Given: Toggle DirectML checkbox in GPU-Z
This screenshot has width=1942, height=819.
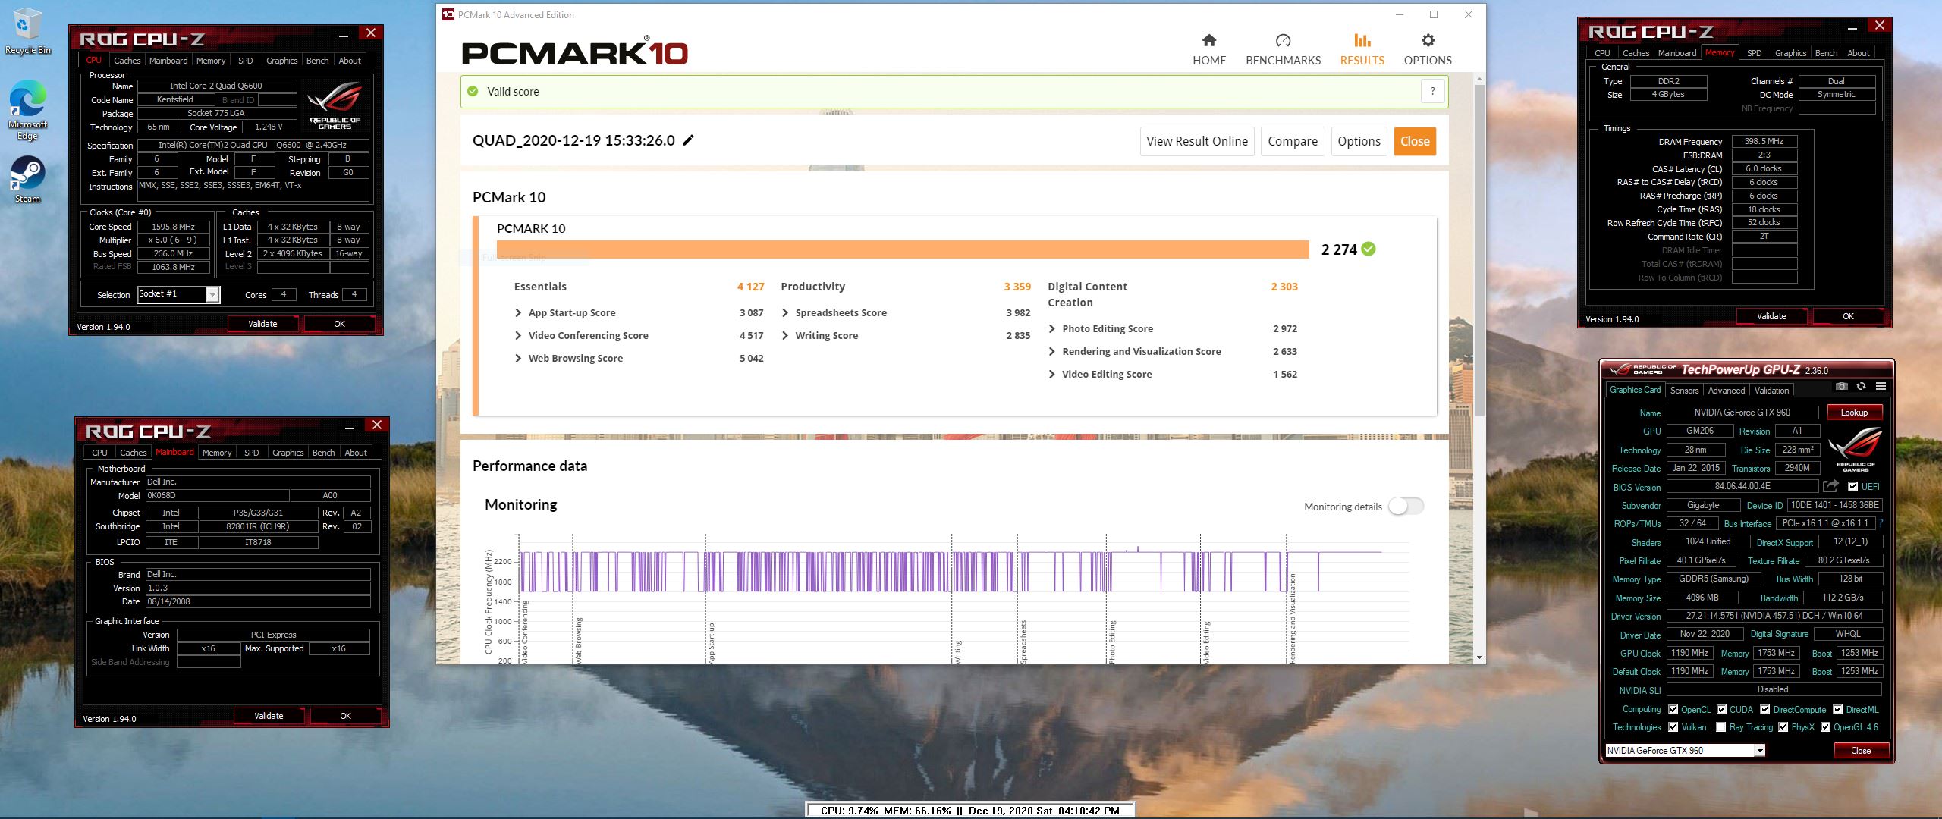Looking at the screenshot, I should point(1837,710).
